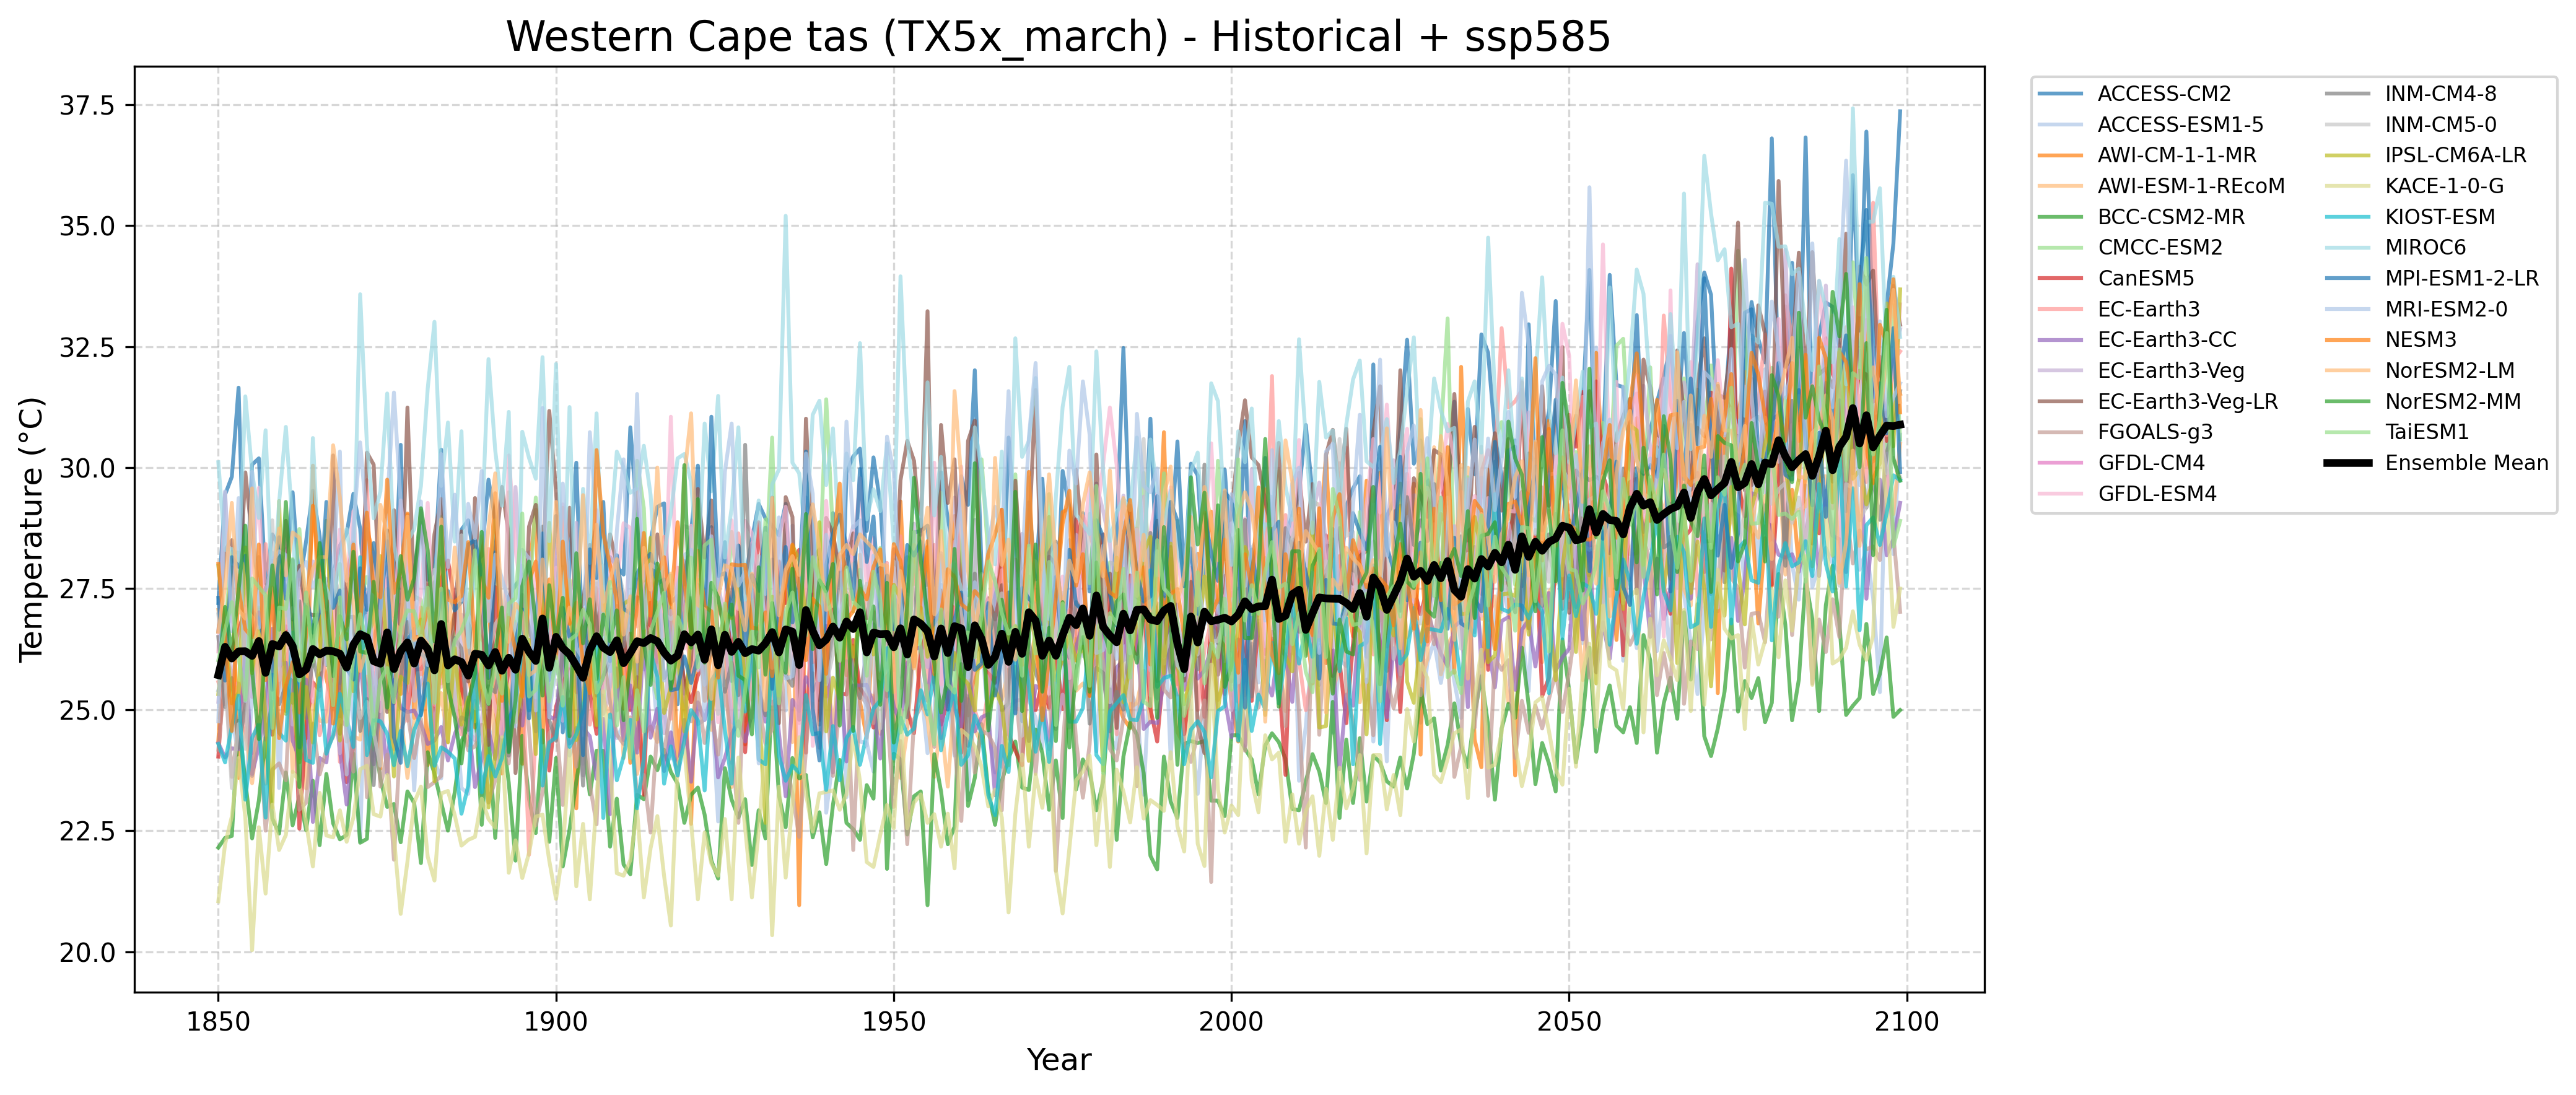Click the MIROC6 legend label
This screenshot has height=1095, width=2576.
(2425, 247)
